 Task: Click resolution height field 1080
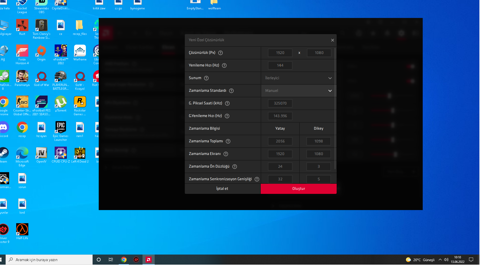pos(319,53)
